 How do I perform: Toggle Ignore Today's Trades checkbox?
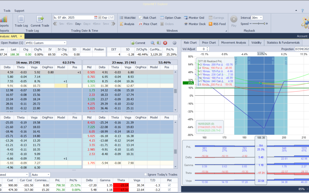click(145, 174)
